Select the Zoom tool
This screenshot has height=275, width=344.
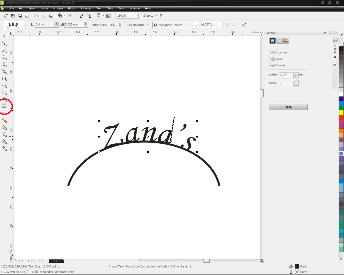click(x=4, y=57)
